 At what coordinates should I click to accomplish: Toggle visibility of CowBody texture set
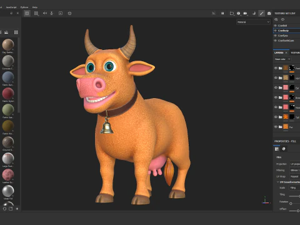point(275,31)
